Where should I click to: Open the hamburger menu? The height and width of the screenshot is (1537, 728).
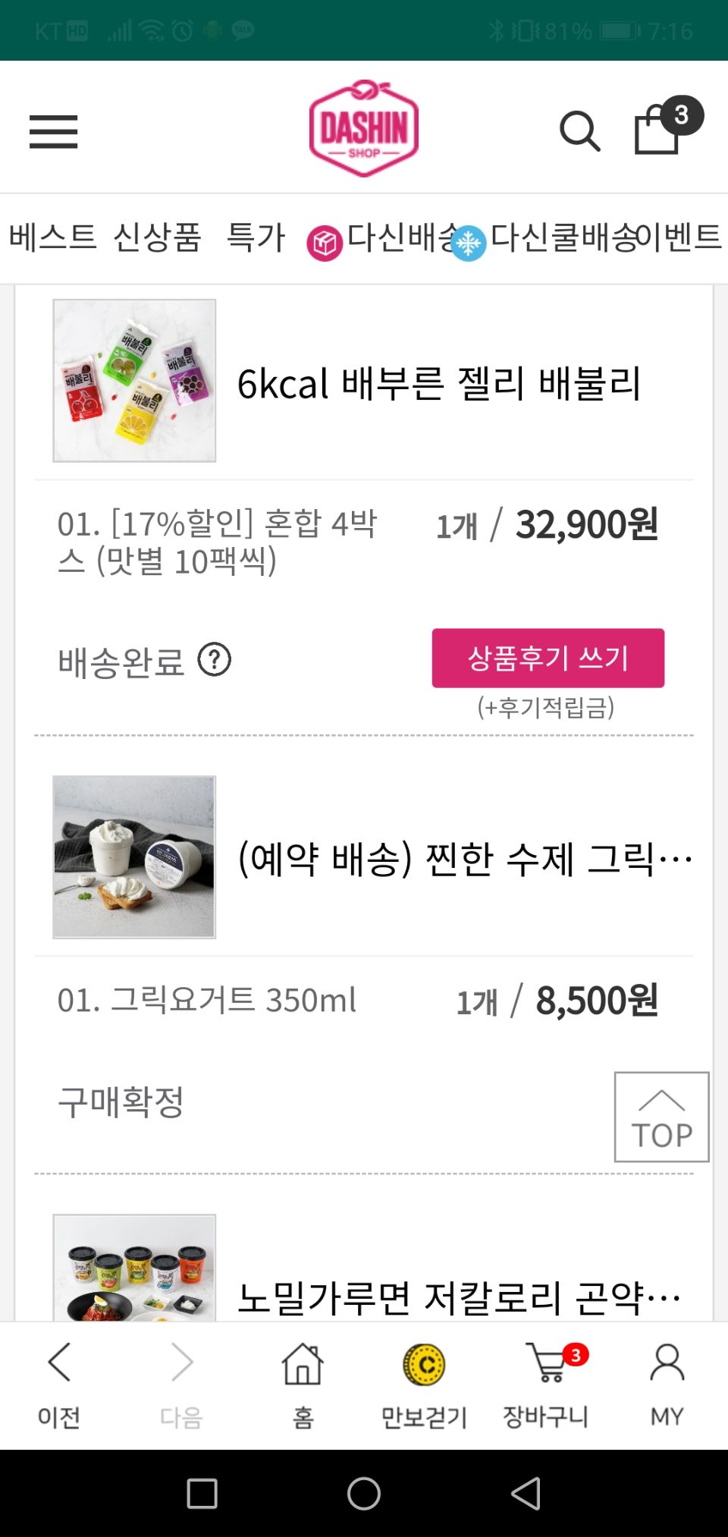pos(53,132)
